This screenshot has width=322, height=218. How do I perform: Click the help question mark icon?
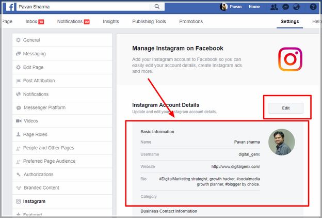[313, 7]
